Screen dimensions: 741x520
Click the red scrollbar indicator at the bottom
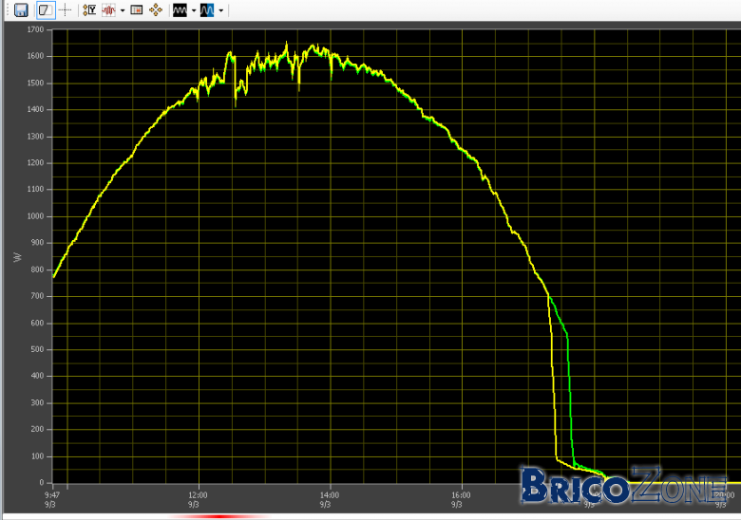point(218,517)
